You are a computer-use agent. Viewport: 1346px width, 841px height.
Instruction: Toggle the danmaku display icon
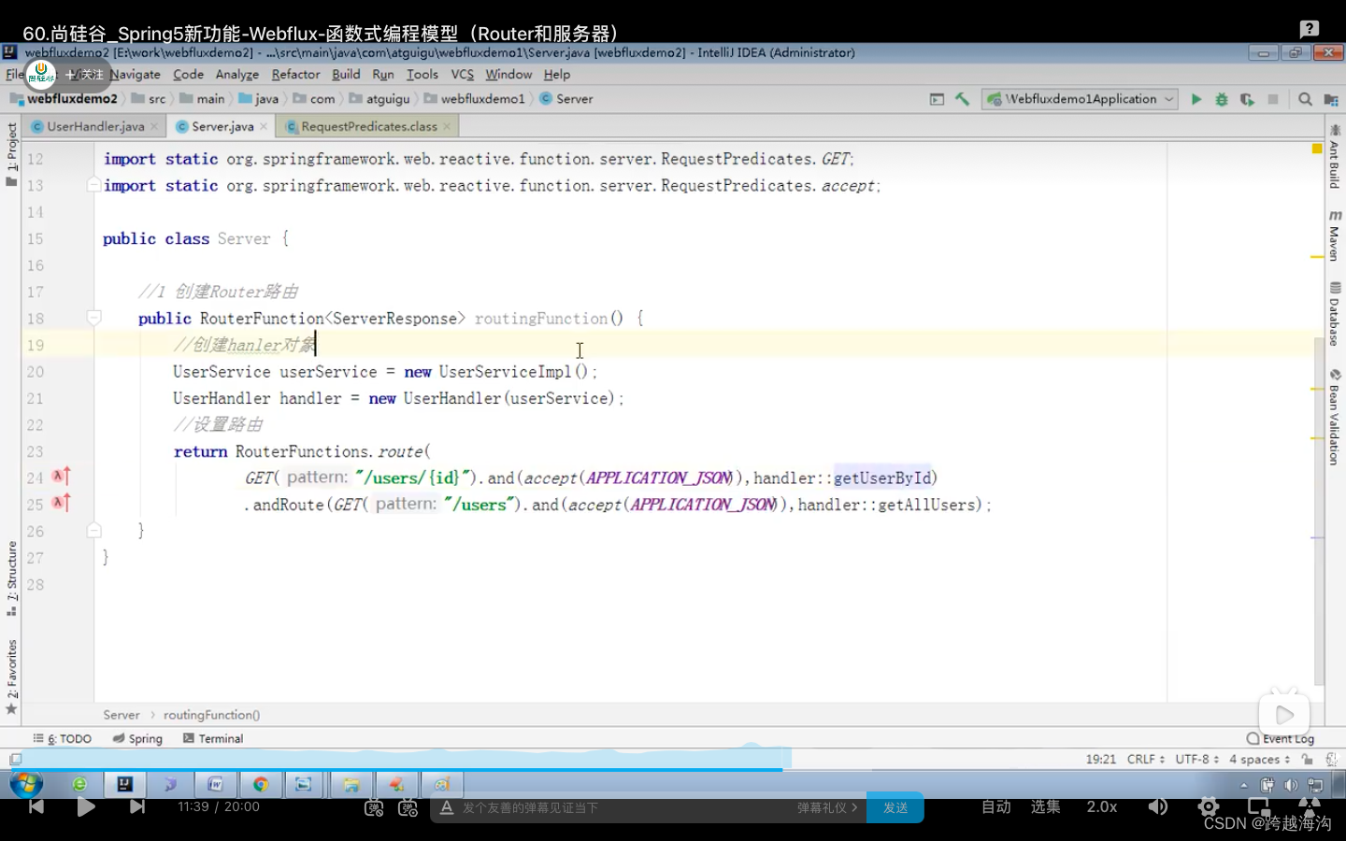(374, 807)
